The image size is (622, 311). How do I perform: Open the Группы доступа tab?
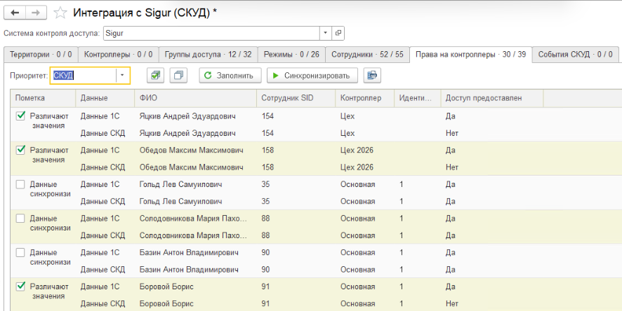(x=207, y=54)
